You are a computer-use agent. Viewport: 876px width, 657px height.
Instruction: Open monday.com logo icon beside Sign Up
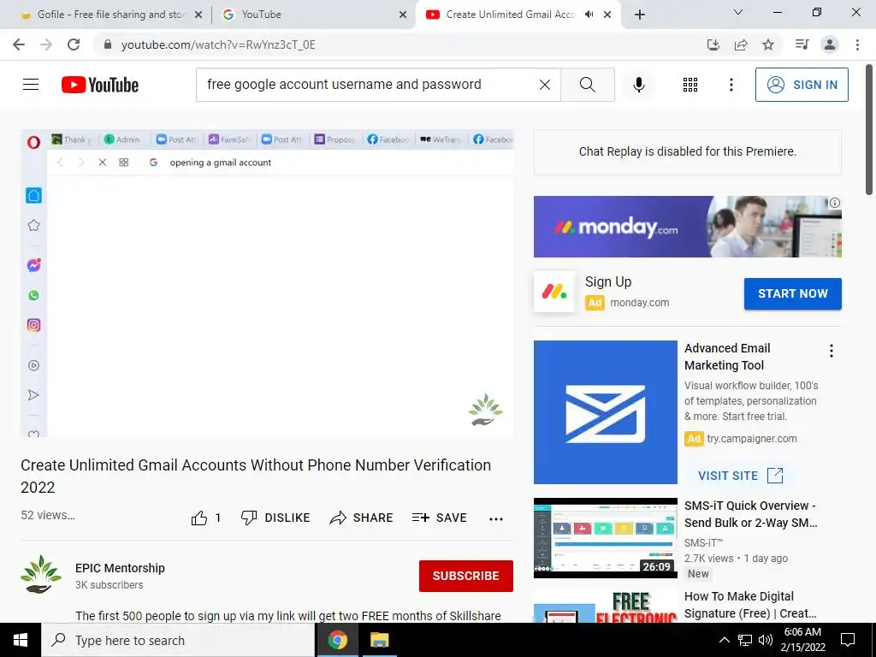tap(553, 292)
